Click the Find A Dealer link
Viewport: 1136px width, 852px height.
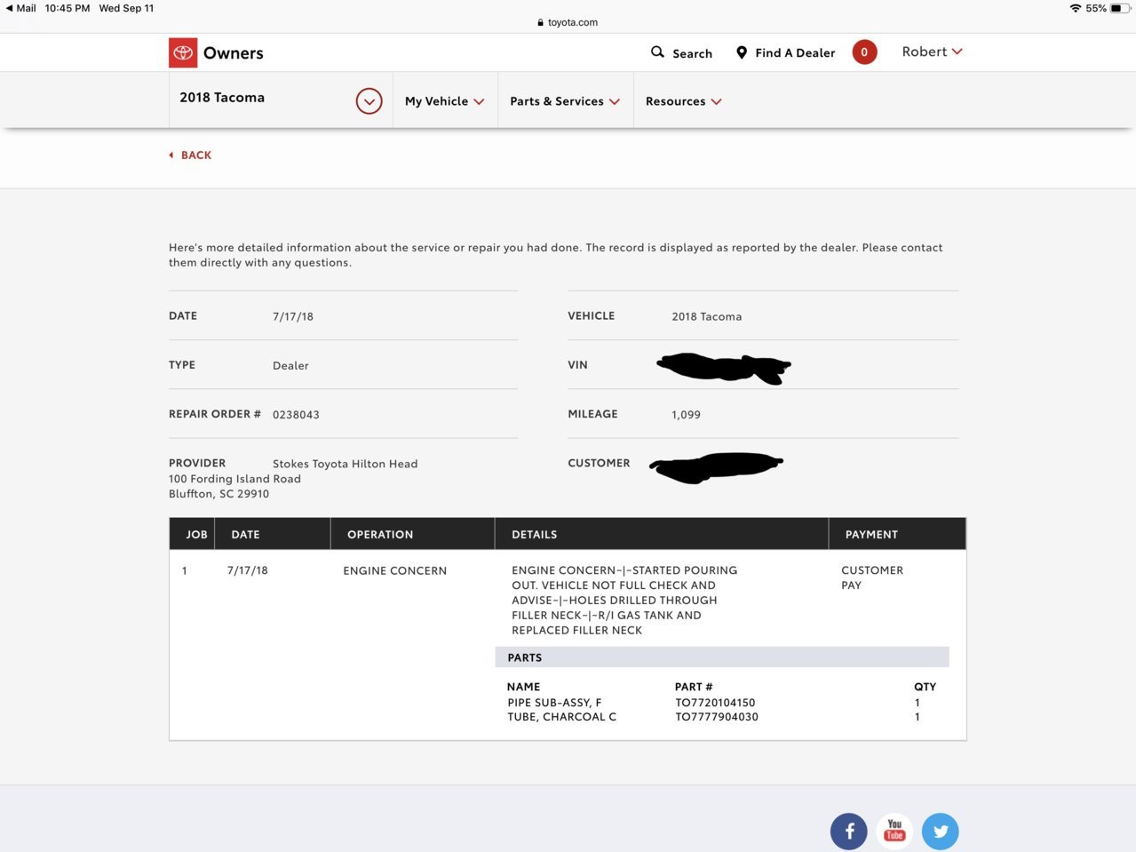click(x=795, y=53)
